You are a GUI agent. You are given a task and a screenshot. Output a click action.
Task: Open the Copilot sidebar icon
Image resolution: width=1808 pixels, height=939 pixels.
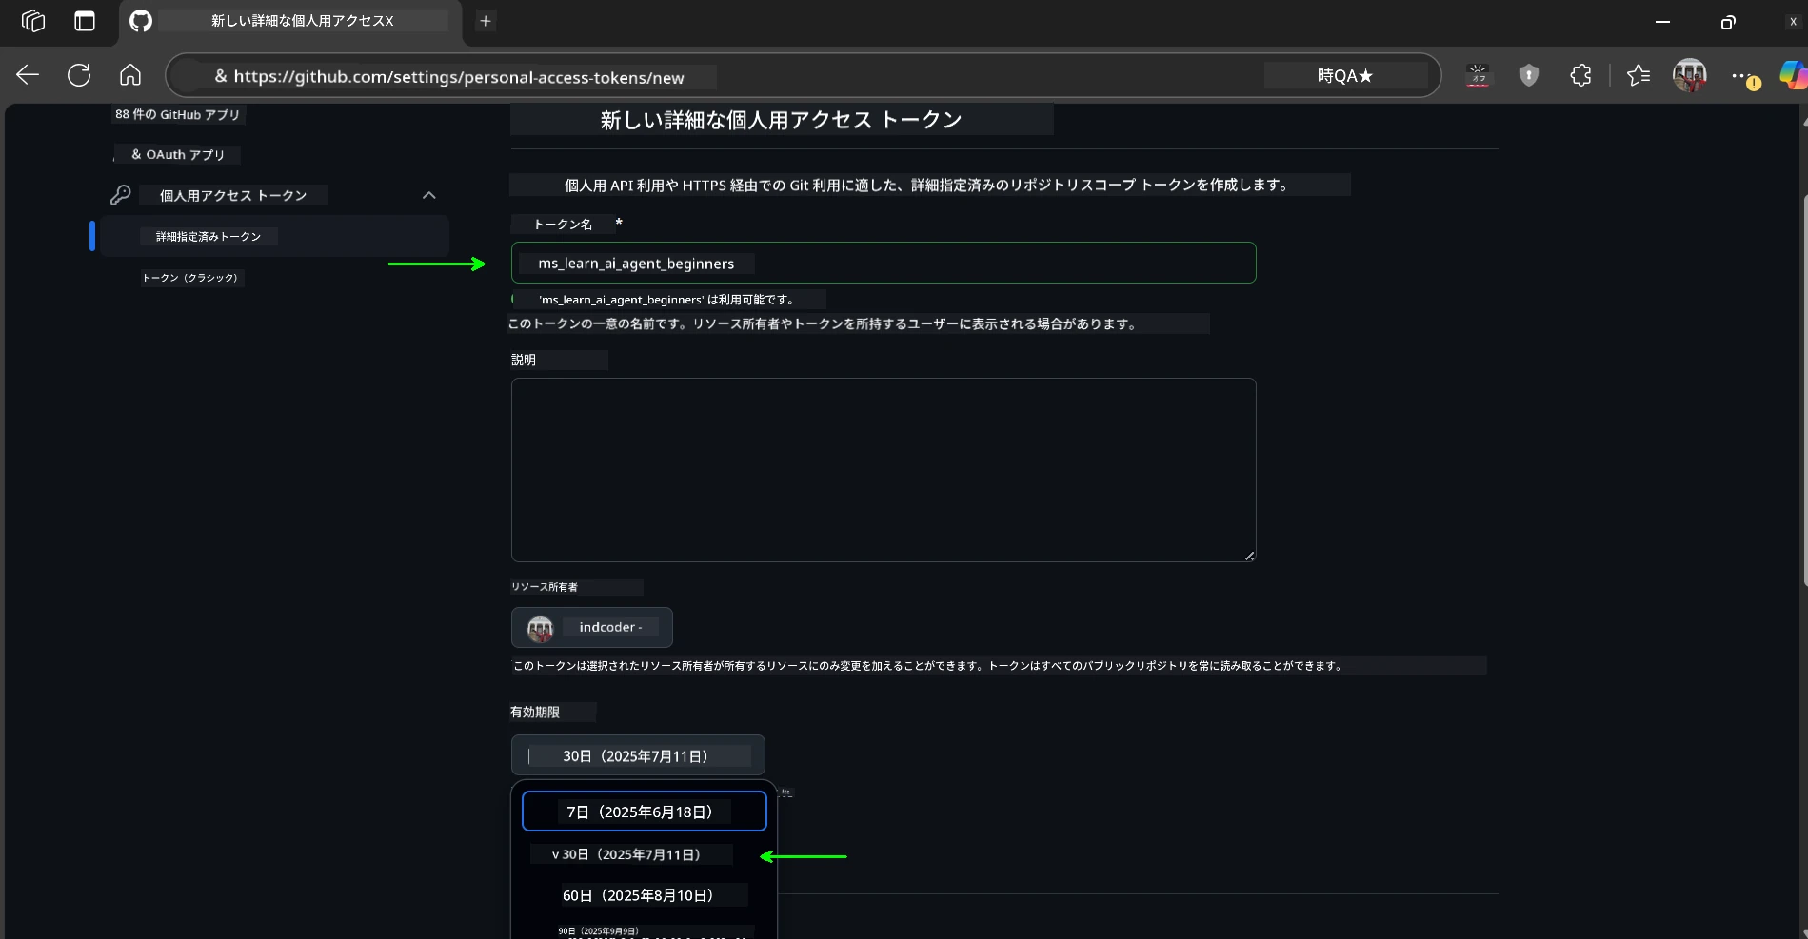(1794, 75)
